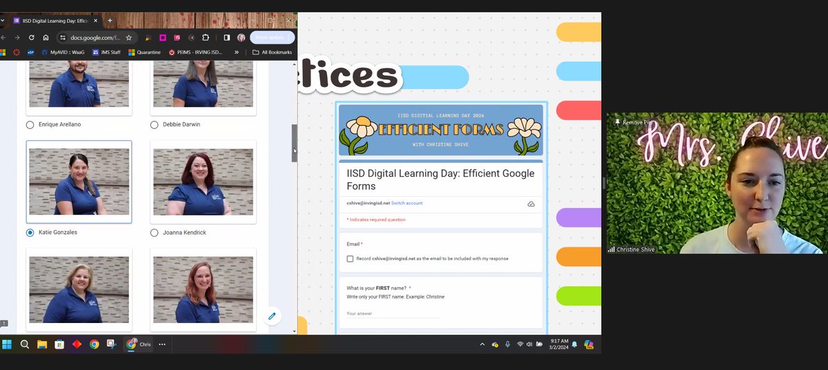Click the Efficient Forms header banner

pos(441,130)
